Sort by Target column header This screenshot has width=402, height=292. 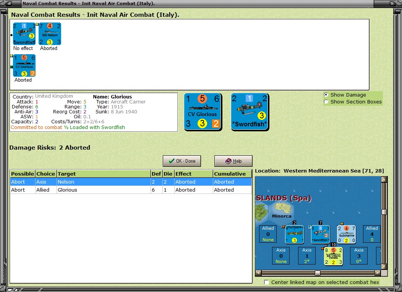tap(104, 174)
